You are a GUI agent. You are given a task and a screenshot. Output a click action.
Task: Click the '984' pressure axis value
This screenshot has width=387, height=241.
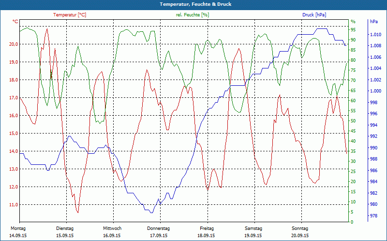(373, 182)
